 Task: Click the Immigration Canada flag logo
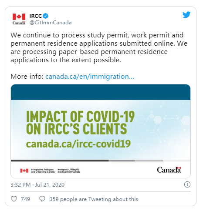point(24,171)
